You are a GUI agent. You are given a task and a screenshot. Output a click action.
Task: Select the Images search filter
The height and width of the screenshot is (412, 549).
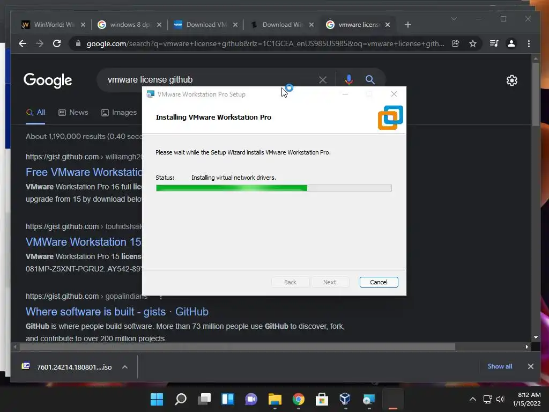(118, 113)
